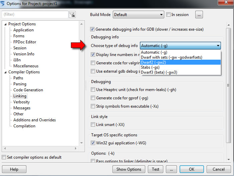Click tree horizontal scroll left arrow

point(5,148)
